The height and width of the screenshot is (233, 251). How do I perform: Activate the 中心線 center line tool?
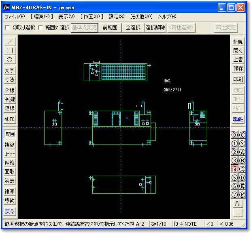pos(10,99)
